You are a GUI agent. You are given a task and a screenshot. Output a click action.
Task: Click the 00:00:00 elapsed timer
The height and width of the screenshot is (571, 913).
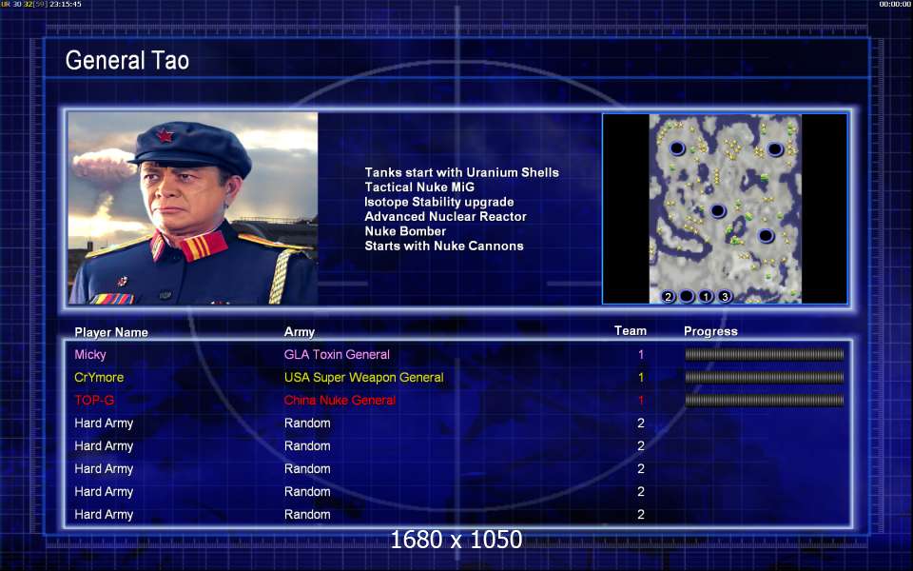tap(895, 4)
